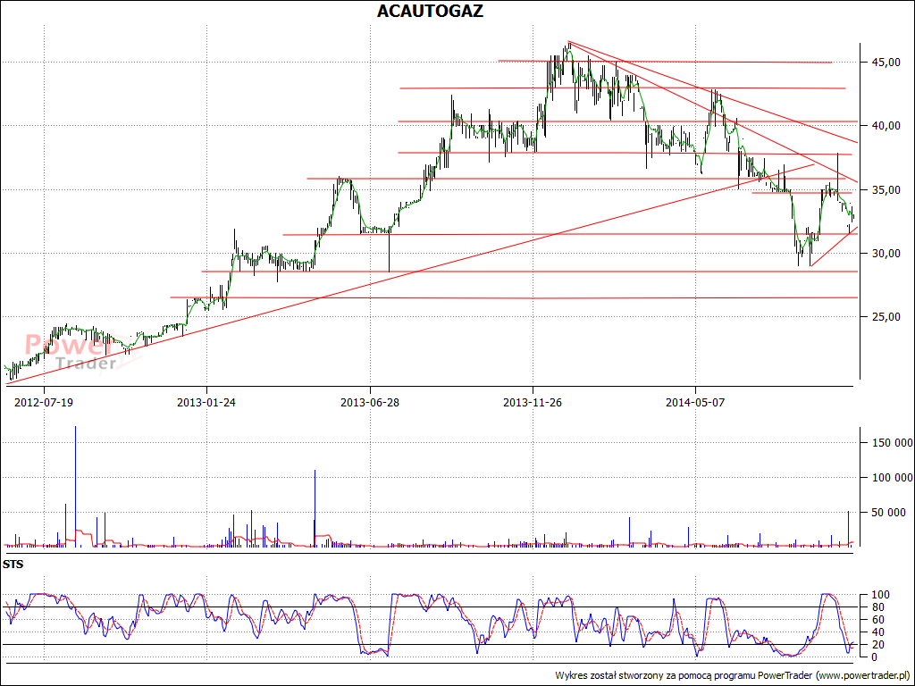Select the 100 000 volume axis label
Image resolution: width=915 pixels, height=686 pixels.
click(x=893, y=478)
